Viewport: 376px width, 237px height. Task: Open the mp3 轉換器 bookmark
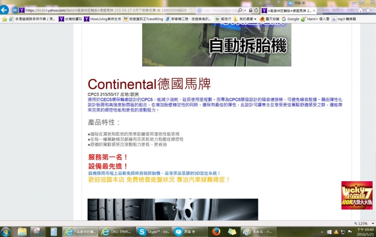pyautogui.click(x=344, y=19)
